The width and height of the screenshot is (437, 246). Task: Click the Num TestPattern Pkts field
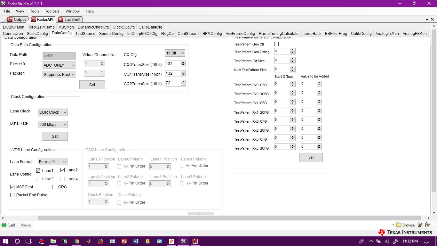point(282,69)
